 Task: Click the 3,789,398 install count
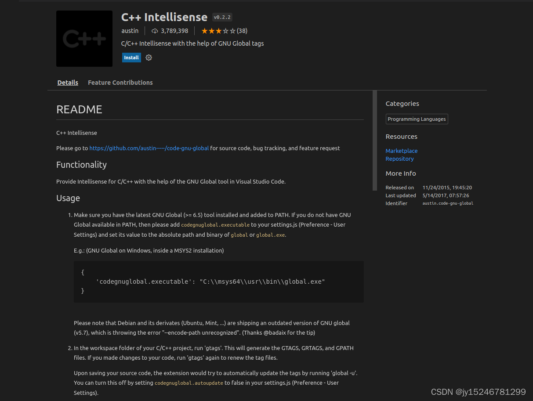174,31
